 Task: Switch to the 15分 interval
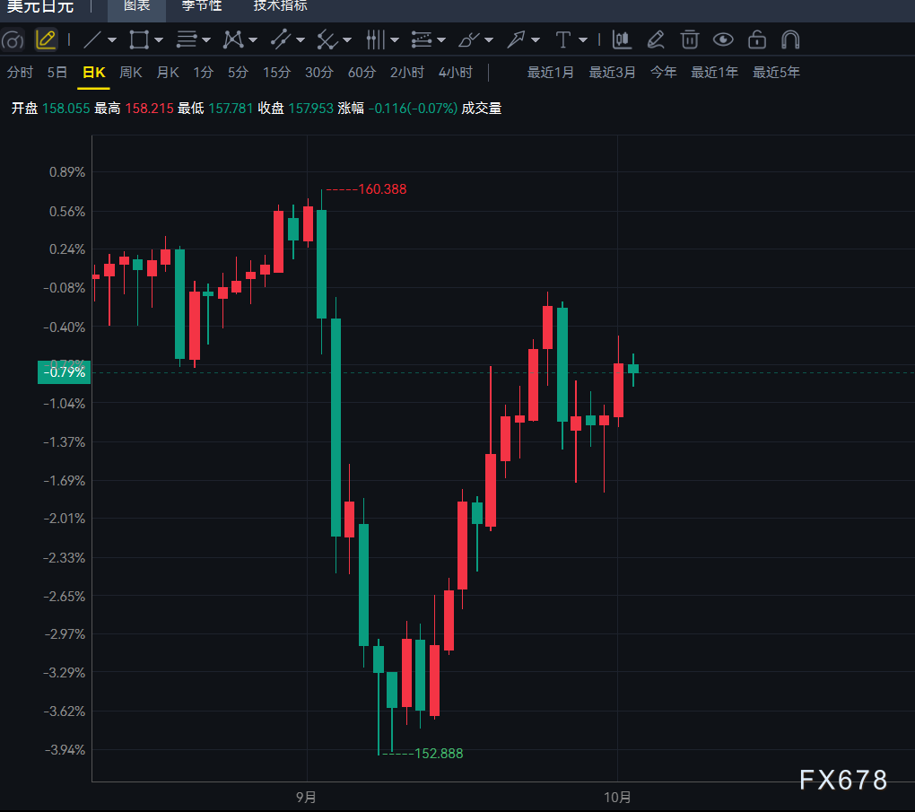(276, 73)
